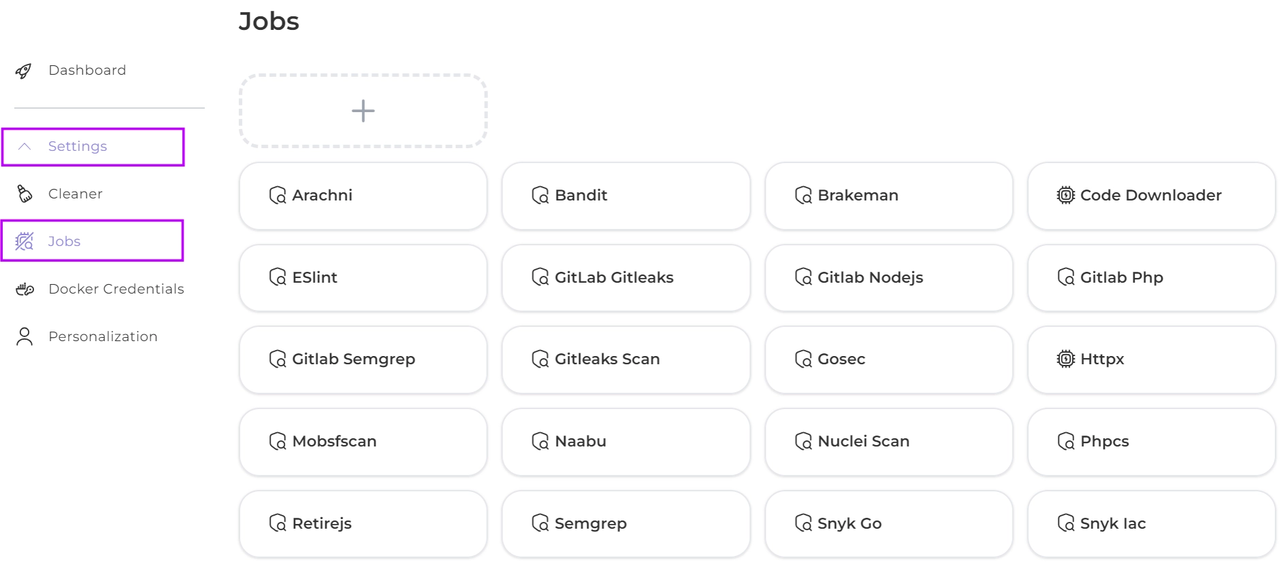Click the Cleaner brush icon
This screenshot has height=562, width=1281.
25,194
